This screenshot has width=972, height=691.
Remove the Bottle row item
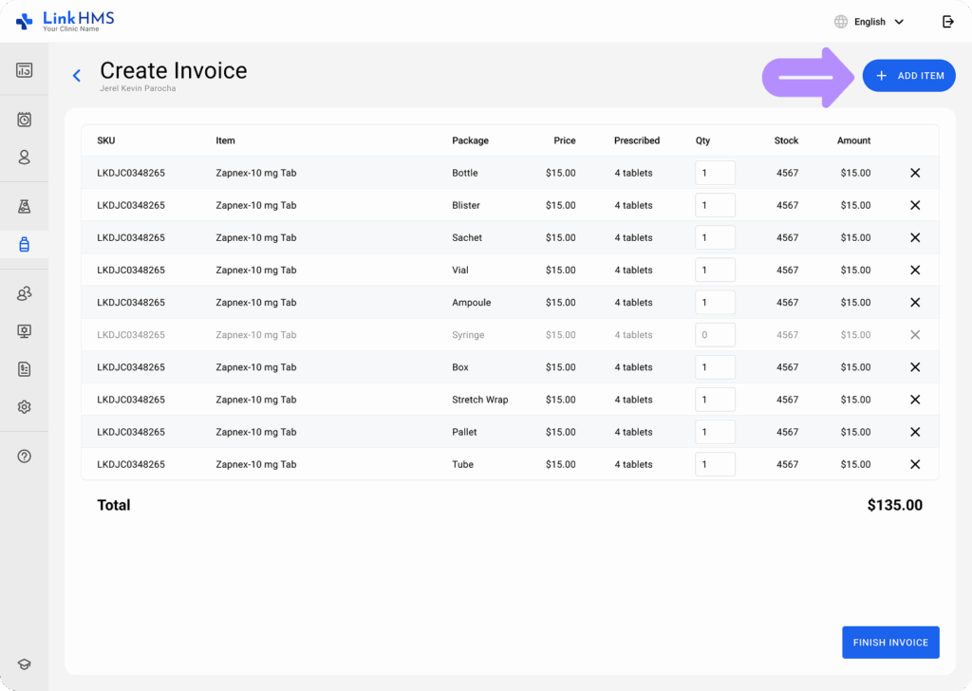coord(915,173)
